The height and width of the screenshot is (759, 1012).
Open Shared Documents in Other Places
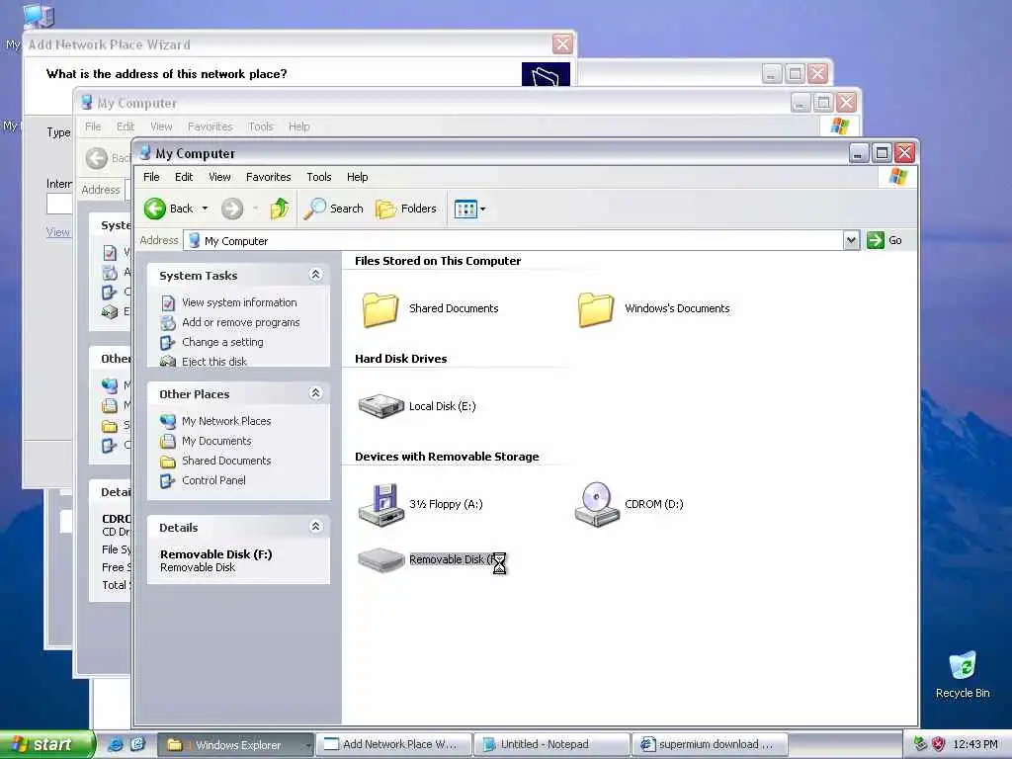[226, 461]
